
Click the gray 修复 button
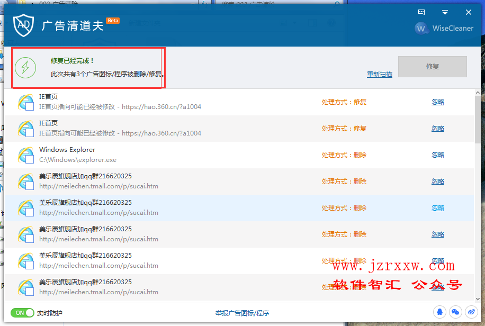click(433, 67)
